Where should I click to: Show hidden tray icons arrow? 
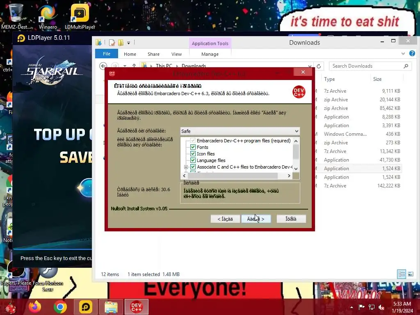pos(352,307)
